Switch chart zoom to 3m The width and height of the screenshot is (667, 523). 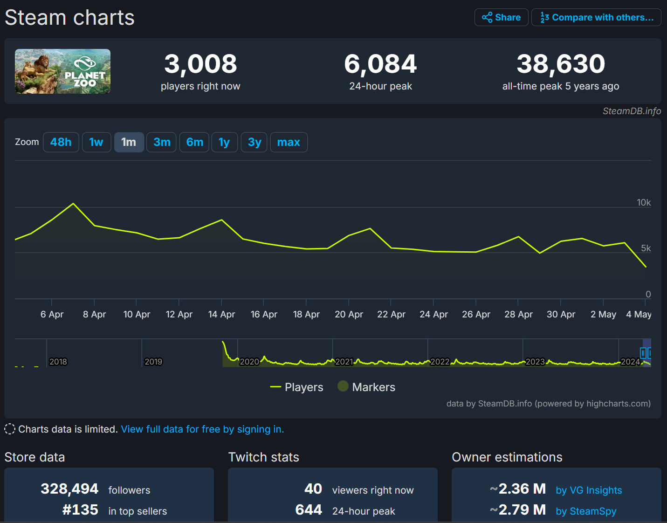click(x=162, y=142)
